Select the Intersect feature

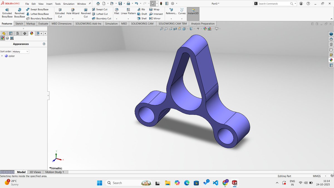[156, 14]
